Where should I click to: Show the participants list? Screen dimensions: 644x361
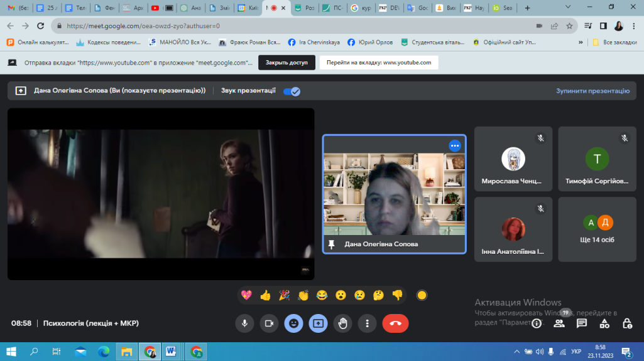559,323
